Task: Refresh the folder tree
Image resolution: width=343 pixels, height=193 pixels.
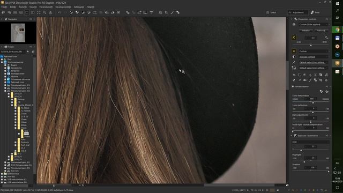Action: point(33,52)
